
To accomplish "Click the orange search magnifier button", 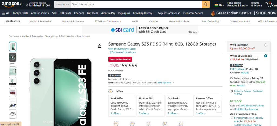I will tap(206, 4).
